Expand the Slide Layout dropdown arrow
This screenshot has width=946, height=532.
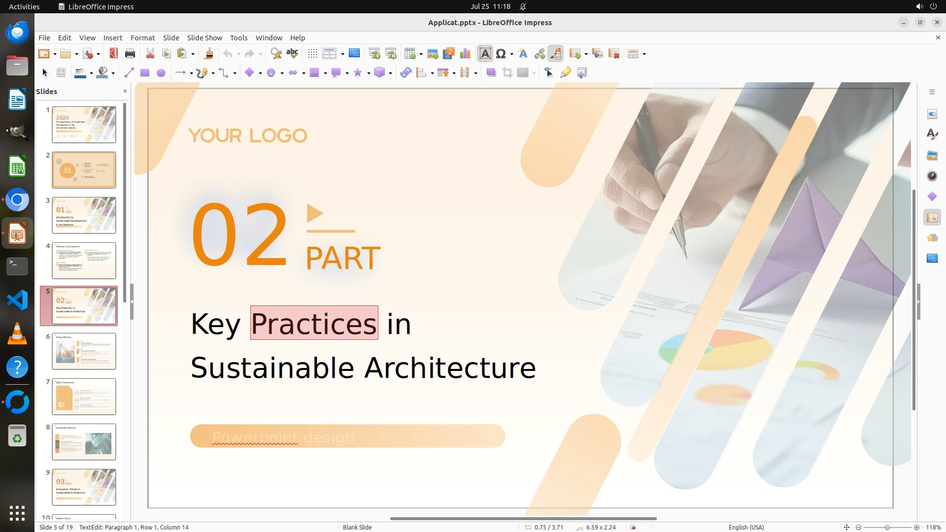point(644,54)
